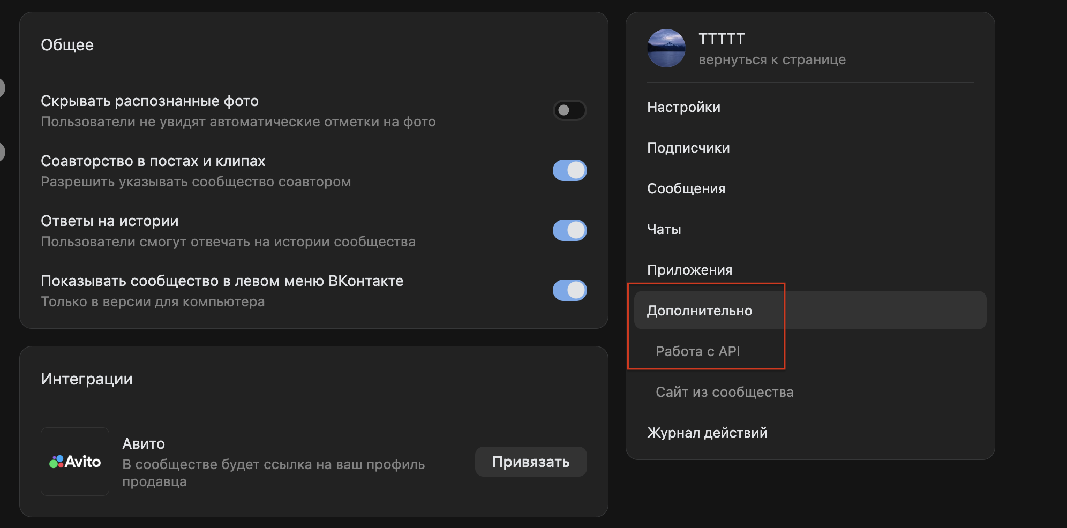Follow the вернуться к странице link
Image resolution: width=1067 pixels, height=528 pixels.
click(x=772, y=60)
